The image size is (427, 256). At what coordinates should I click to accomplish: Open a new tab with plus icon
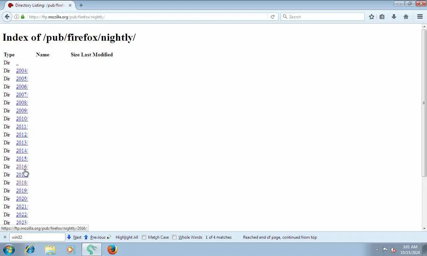point(81,5)
